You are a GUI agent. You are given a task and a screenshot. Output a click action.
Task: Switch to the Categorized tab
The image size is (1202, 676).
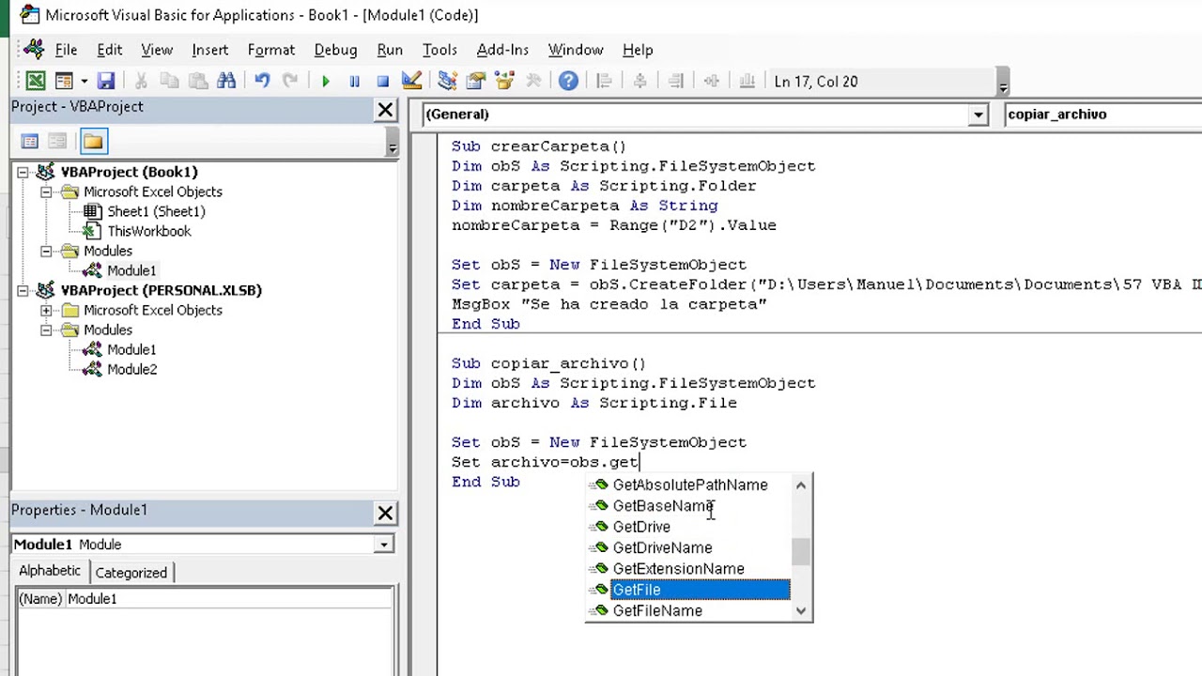click(x=131, y=573)
